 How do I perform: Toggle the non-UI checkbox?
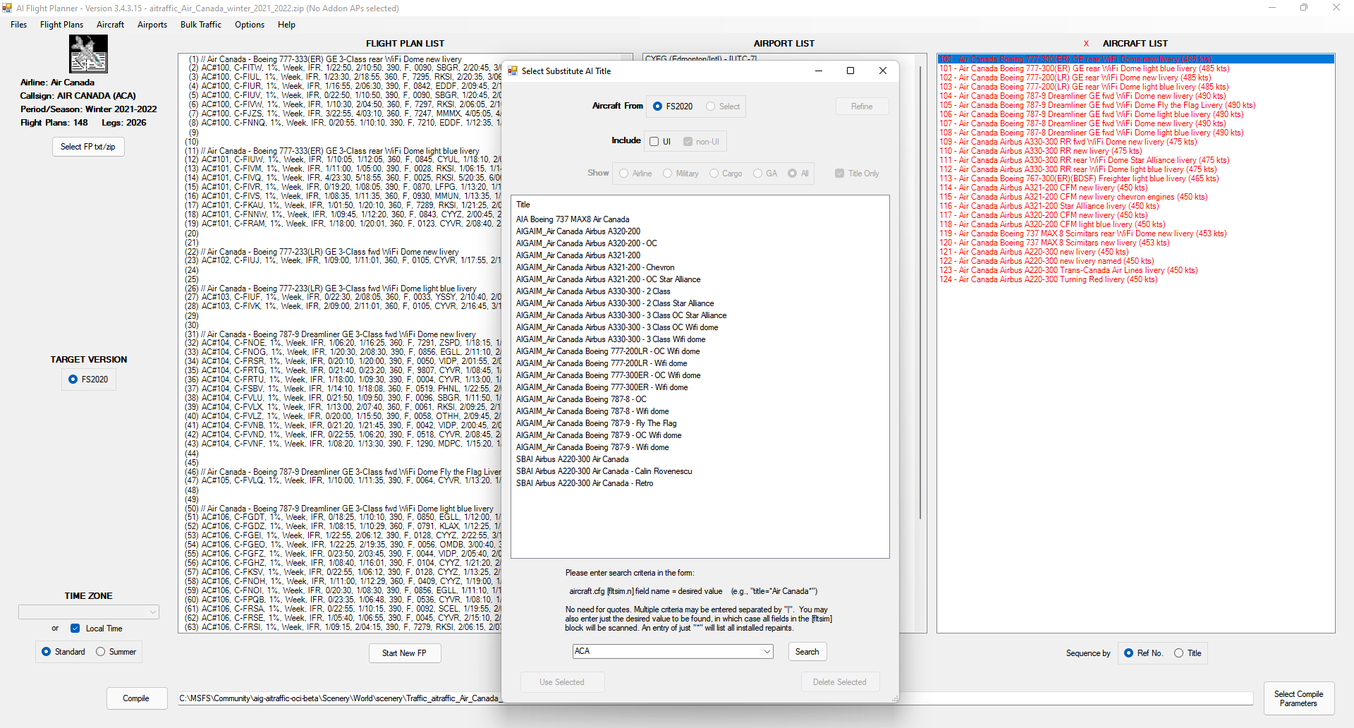(x=688, y=142)
